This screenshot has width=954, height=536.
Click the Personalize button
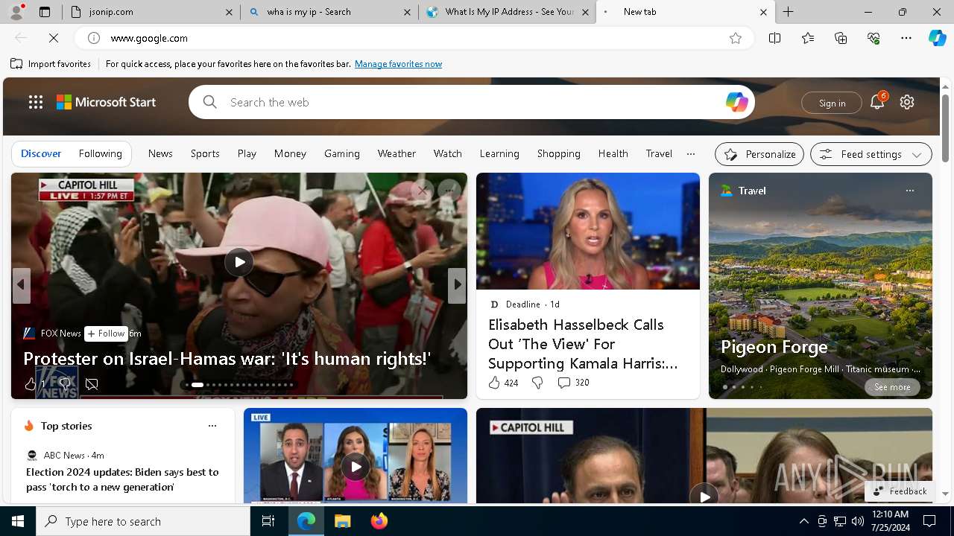point(759,154)
